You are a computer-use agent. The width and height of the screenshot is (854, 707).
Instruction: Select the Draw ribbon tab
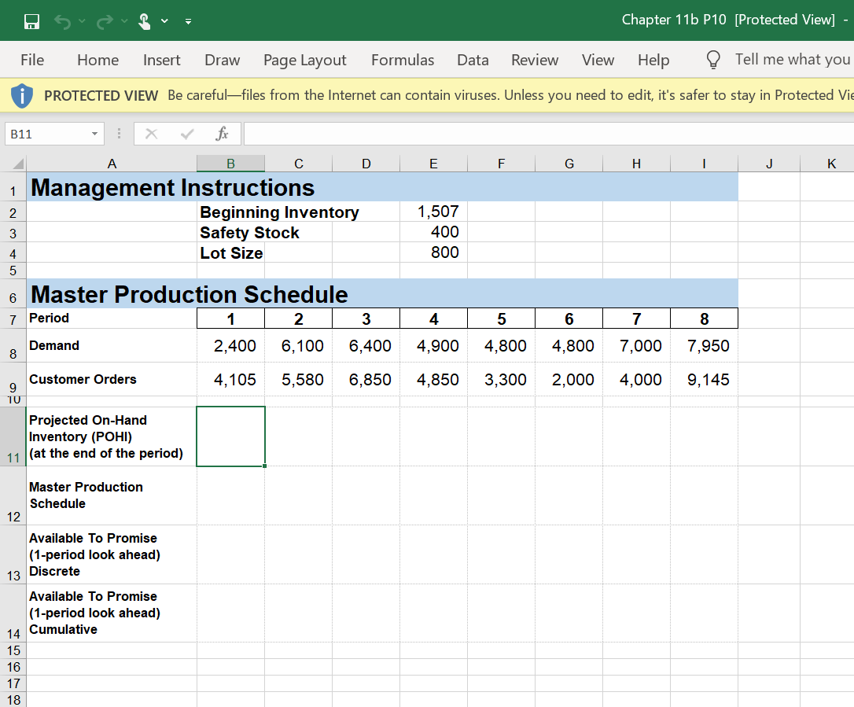click(x=222, y=60)
